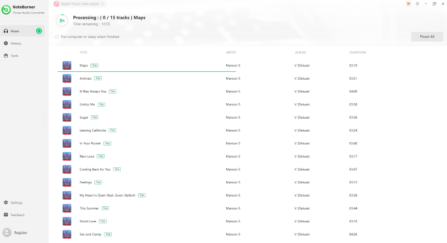
Task: Select the track Leaving California
Action: 92,130
